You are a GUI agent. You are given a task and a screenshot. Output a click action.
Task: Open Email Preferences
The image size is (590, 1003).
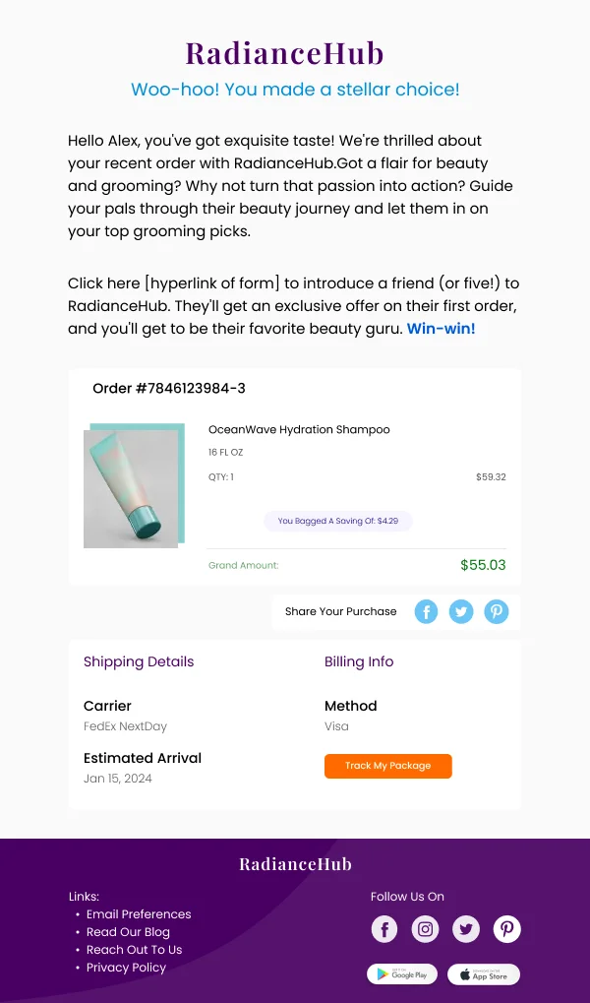(138, 913)
